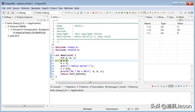Image resolution: width=195 pixels, height=112 pixels.
Task: Collapse the hello Debug launch tree node
Action: (3, 23)
